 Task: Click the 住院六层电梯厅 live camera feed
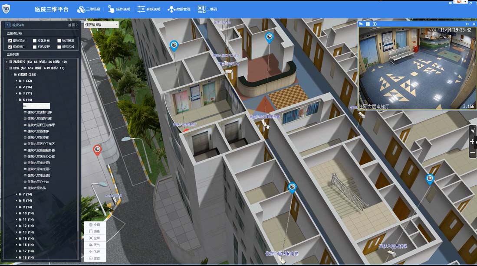click(418, 68)
